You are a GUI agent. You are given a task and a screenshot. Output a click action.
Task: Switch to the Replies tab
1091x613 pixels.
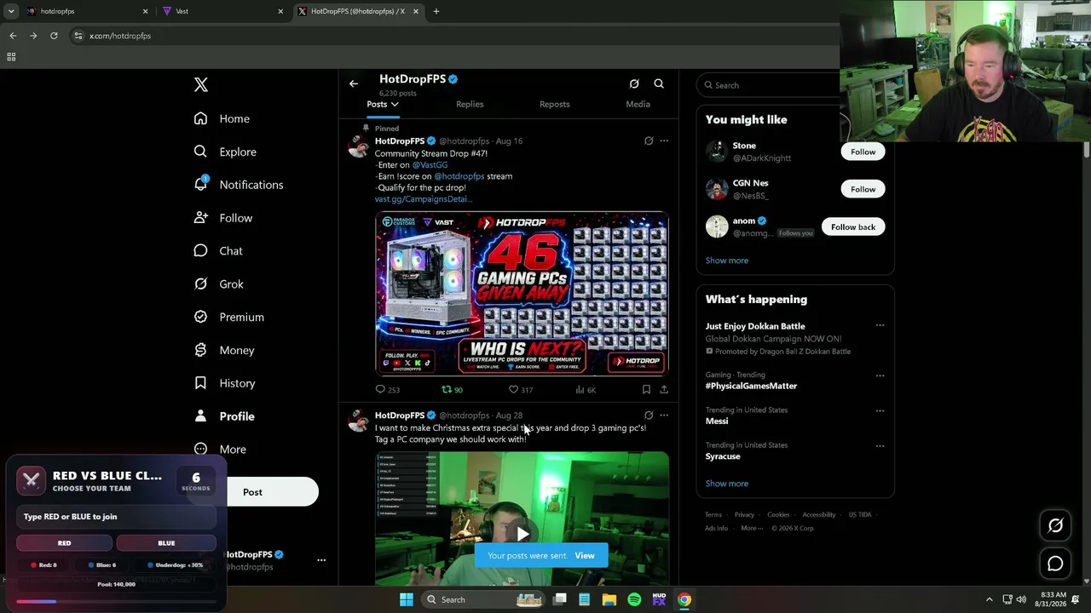pyautogui.click(x=470, y=104)
